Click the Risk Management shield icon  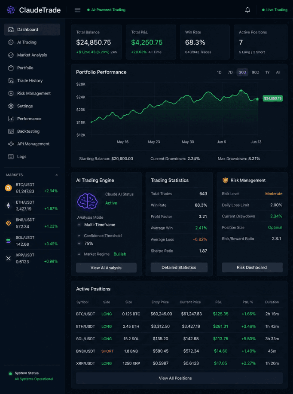pos(225,180)
